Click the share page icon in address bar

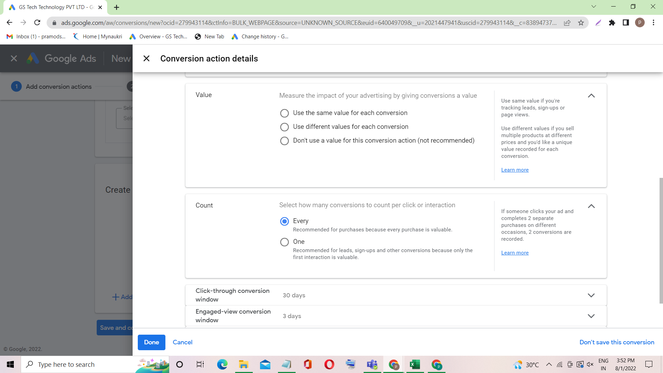click(x=567, y=23)
